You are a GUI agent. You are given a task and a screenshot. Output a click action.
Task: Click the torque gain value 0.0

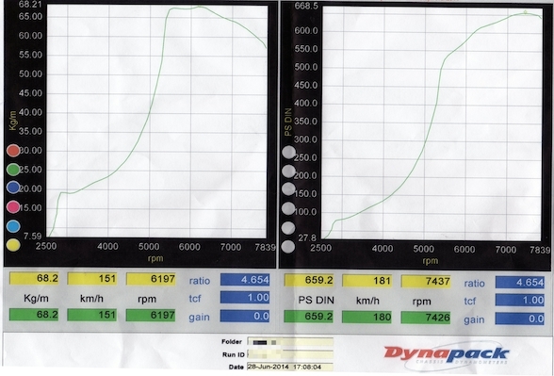[245, 316]
